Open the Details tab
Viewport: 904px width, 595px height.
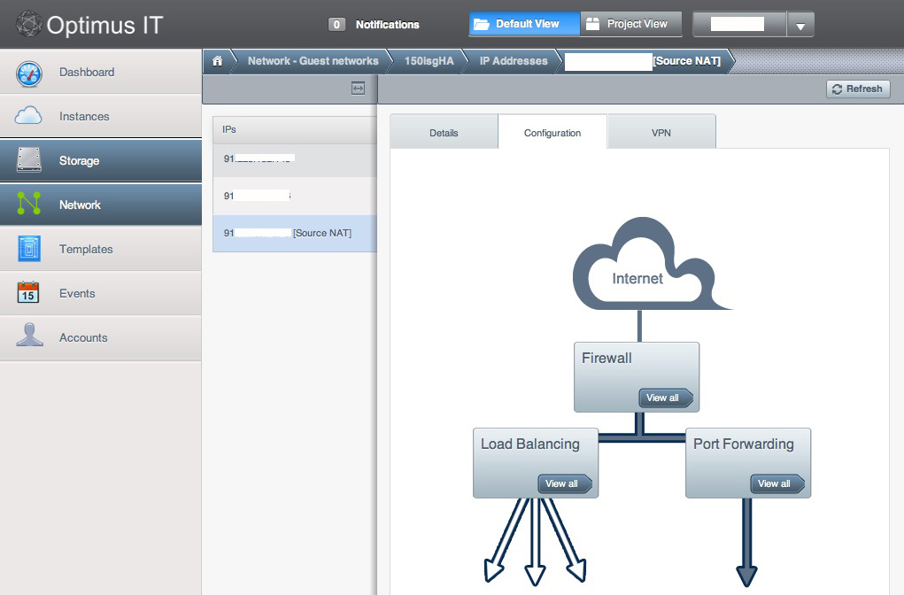click(444, 133)
